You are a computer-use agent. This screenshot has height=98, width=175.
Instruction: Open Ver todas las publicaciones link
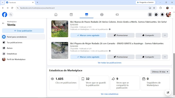(x=110, y=63)
